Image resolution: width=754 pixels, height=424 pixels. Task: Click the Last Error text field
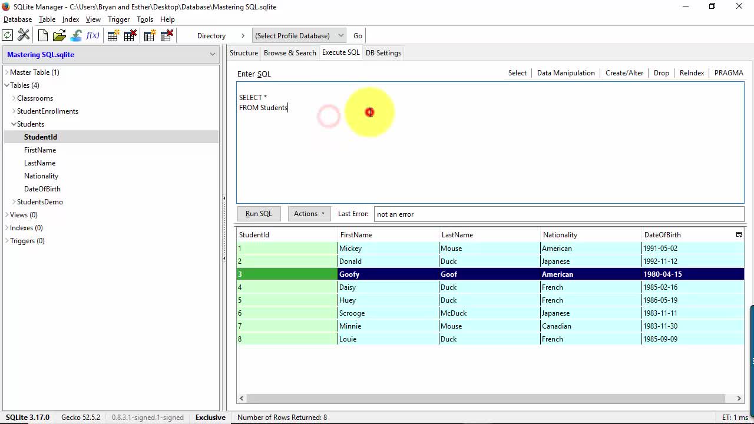(x=558, y=214)
